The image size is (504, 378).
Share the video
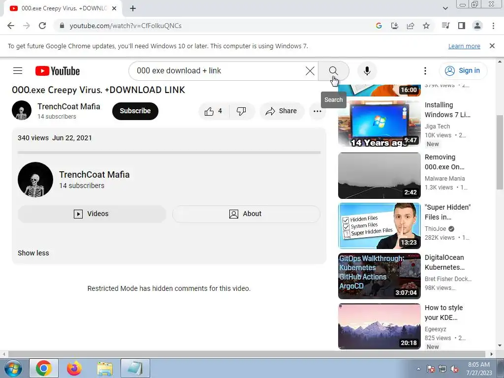click(x=281, y=111)
